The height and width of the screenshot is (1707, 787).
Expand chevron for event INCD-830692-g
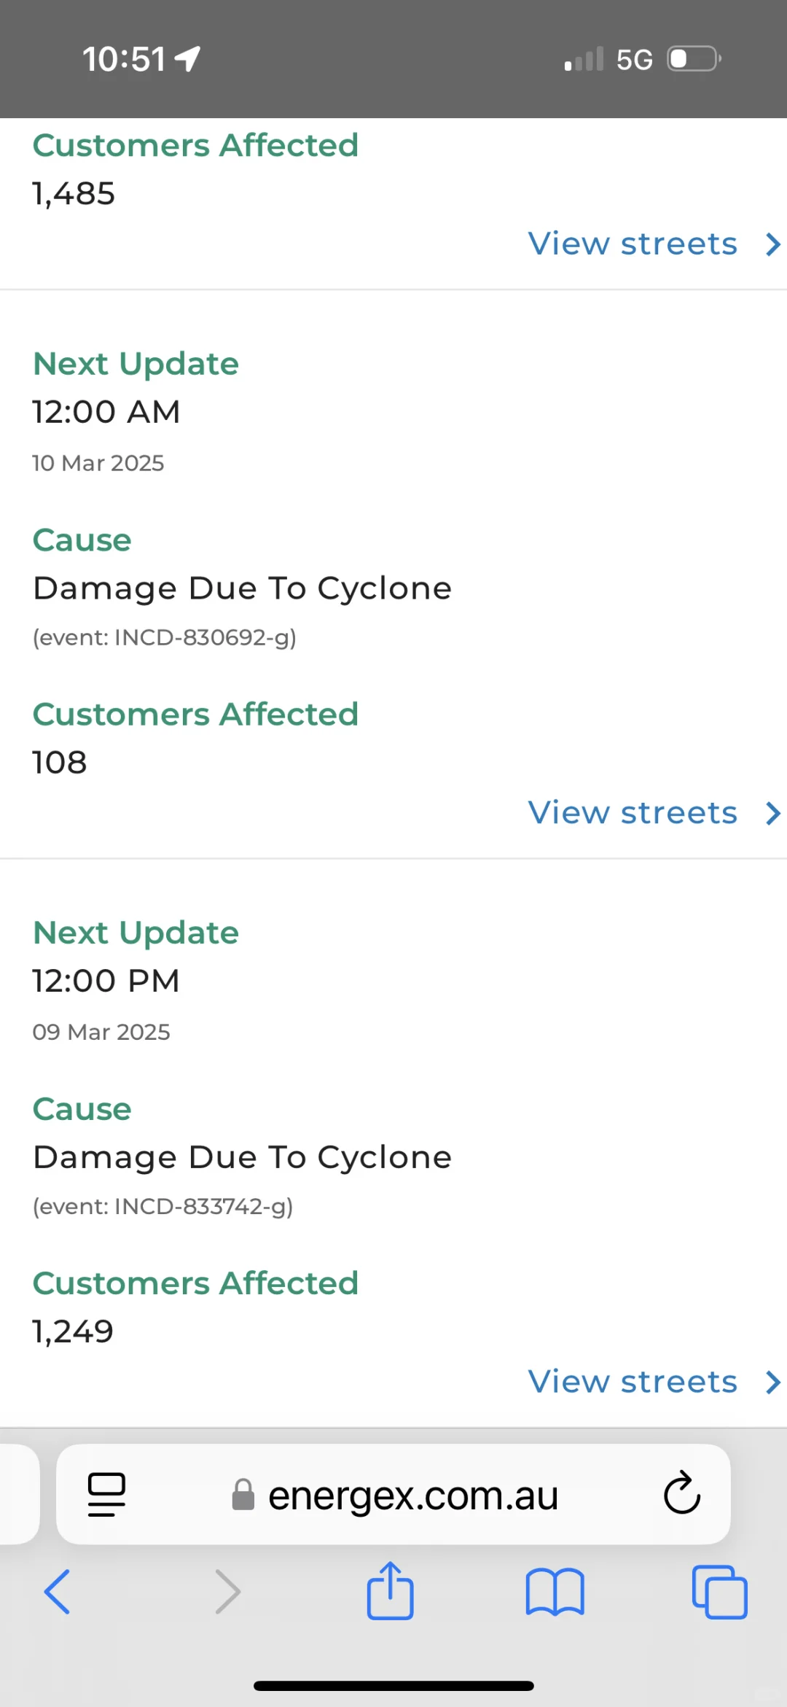(773, 813)
